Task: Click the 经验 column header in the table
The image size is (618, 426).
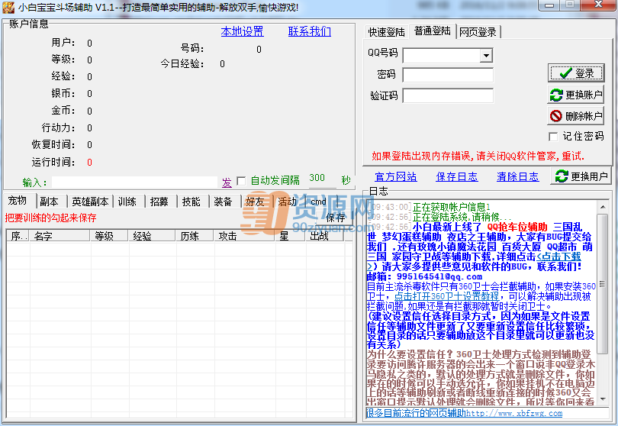Action: click(152, 236)
